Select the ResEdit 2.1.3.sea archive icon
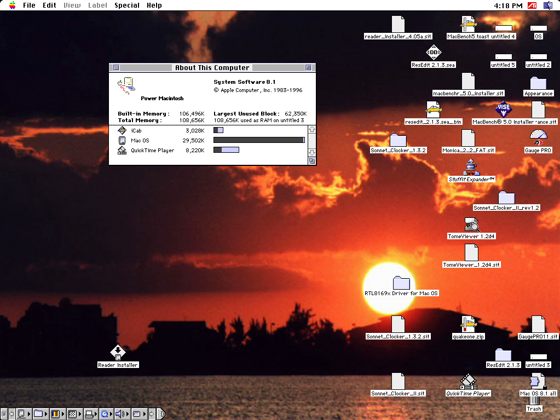 (x=433, y=53)
